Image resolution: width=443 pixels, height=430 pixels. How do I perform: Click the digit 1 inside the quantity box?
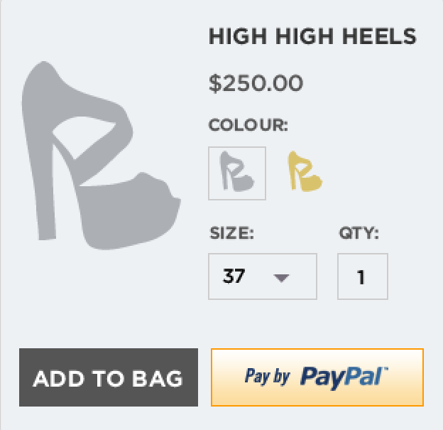(361, 277)
